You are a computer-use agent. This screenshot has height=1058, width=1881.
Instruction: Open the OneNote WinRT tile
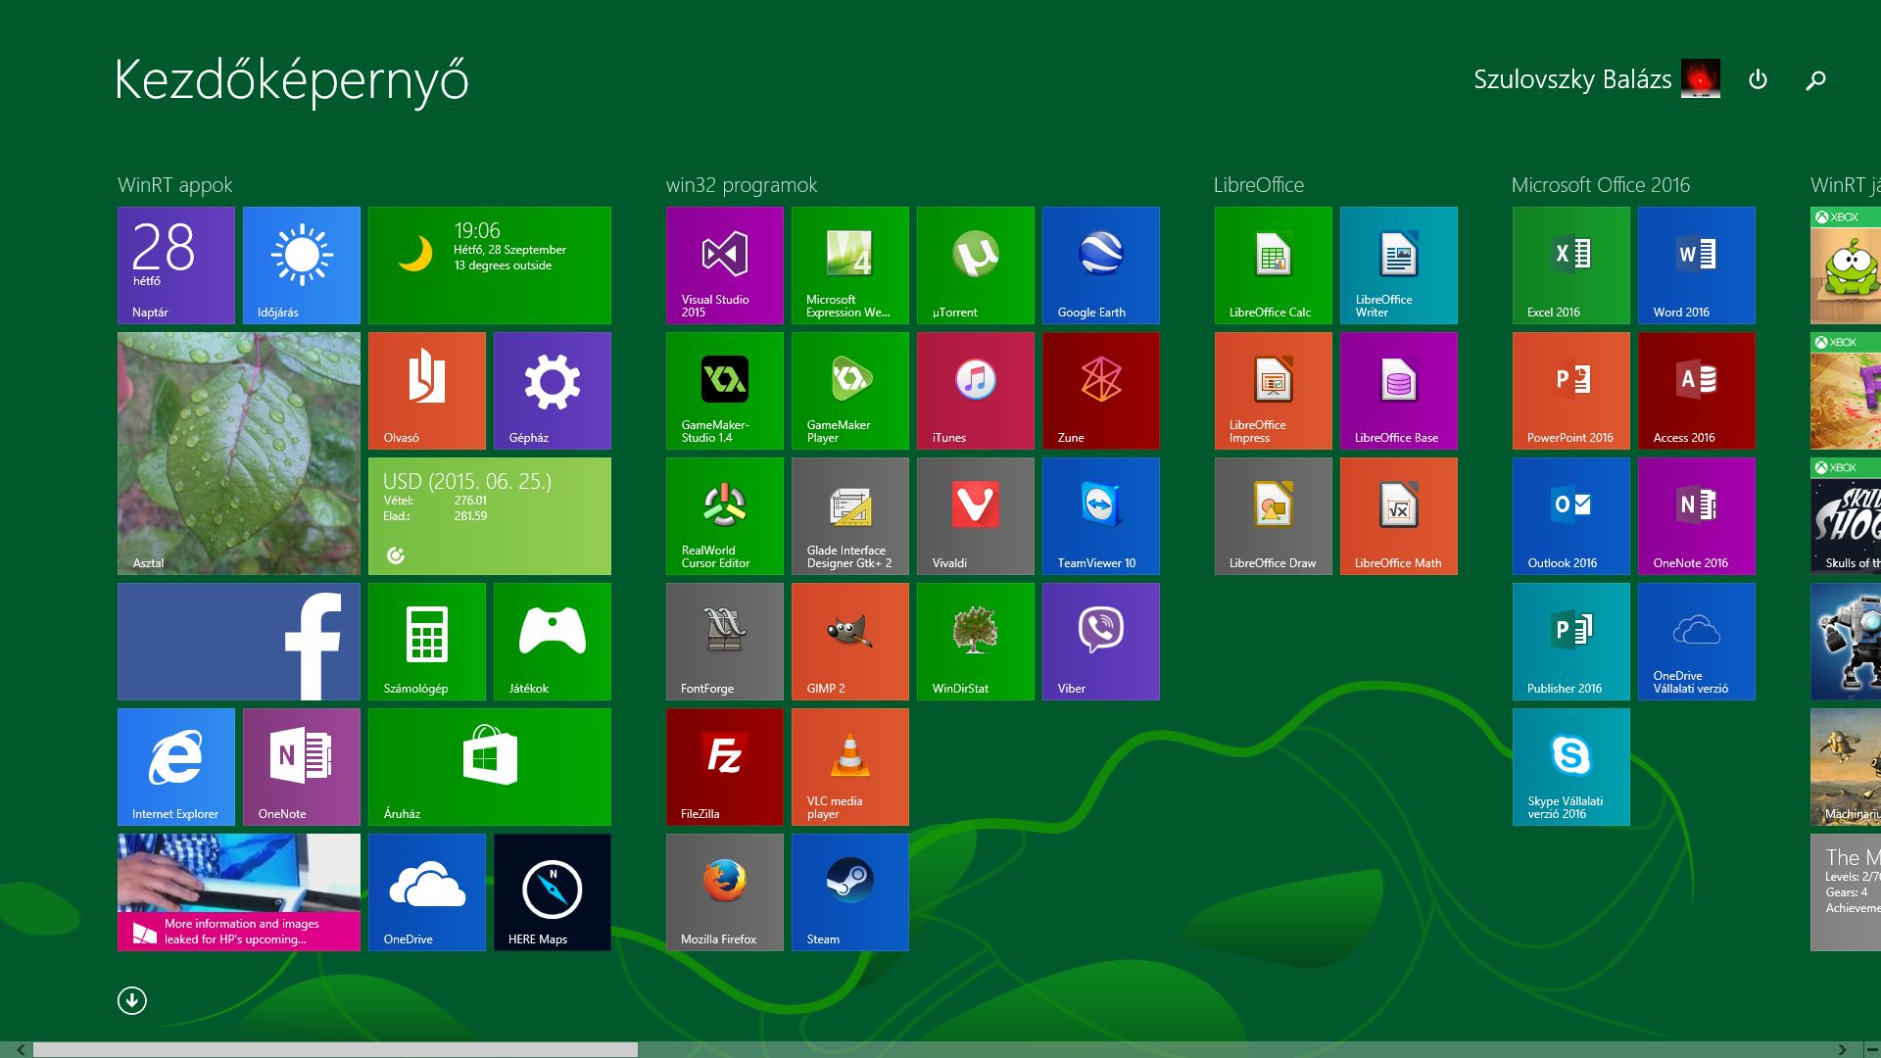point(302,767)
